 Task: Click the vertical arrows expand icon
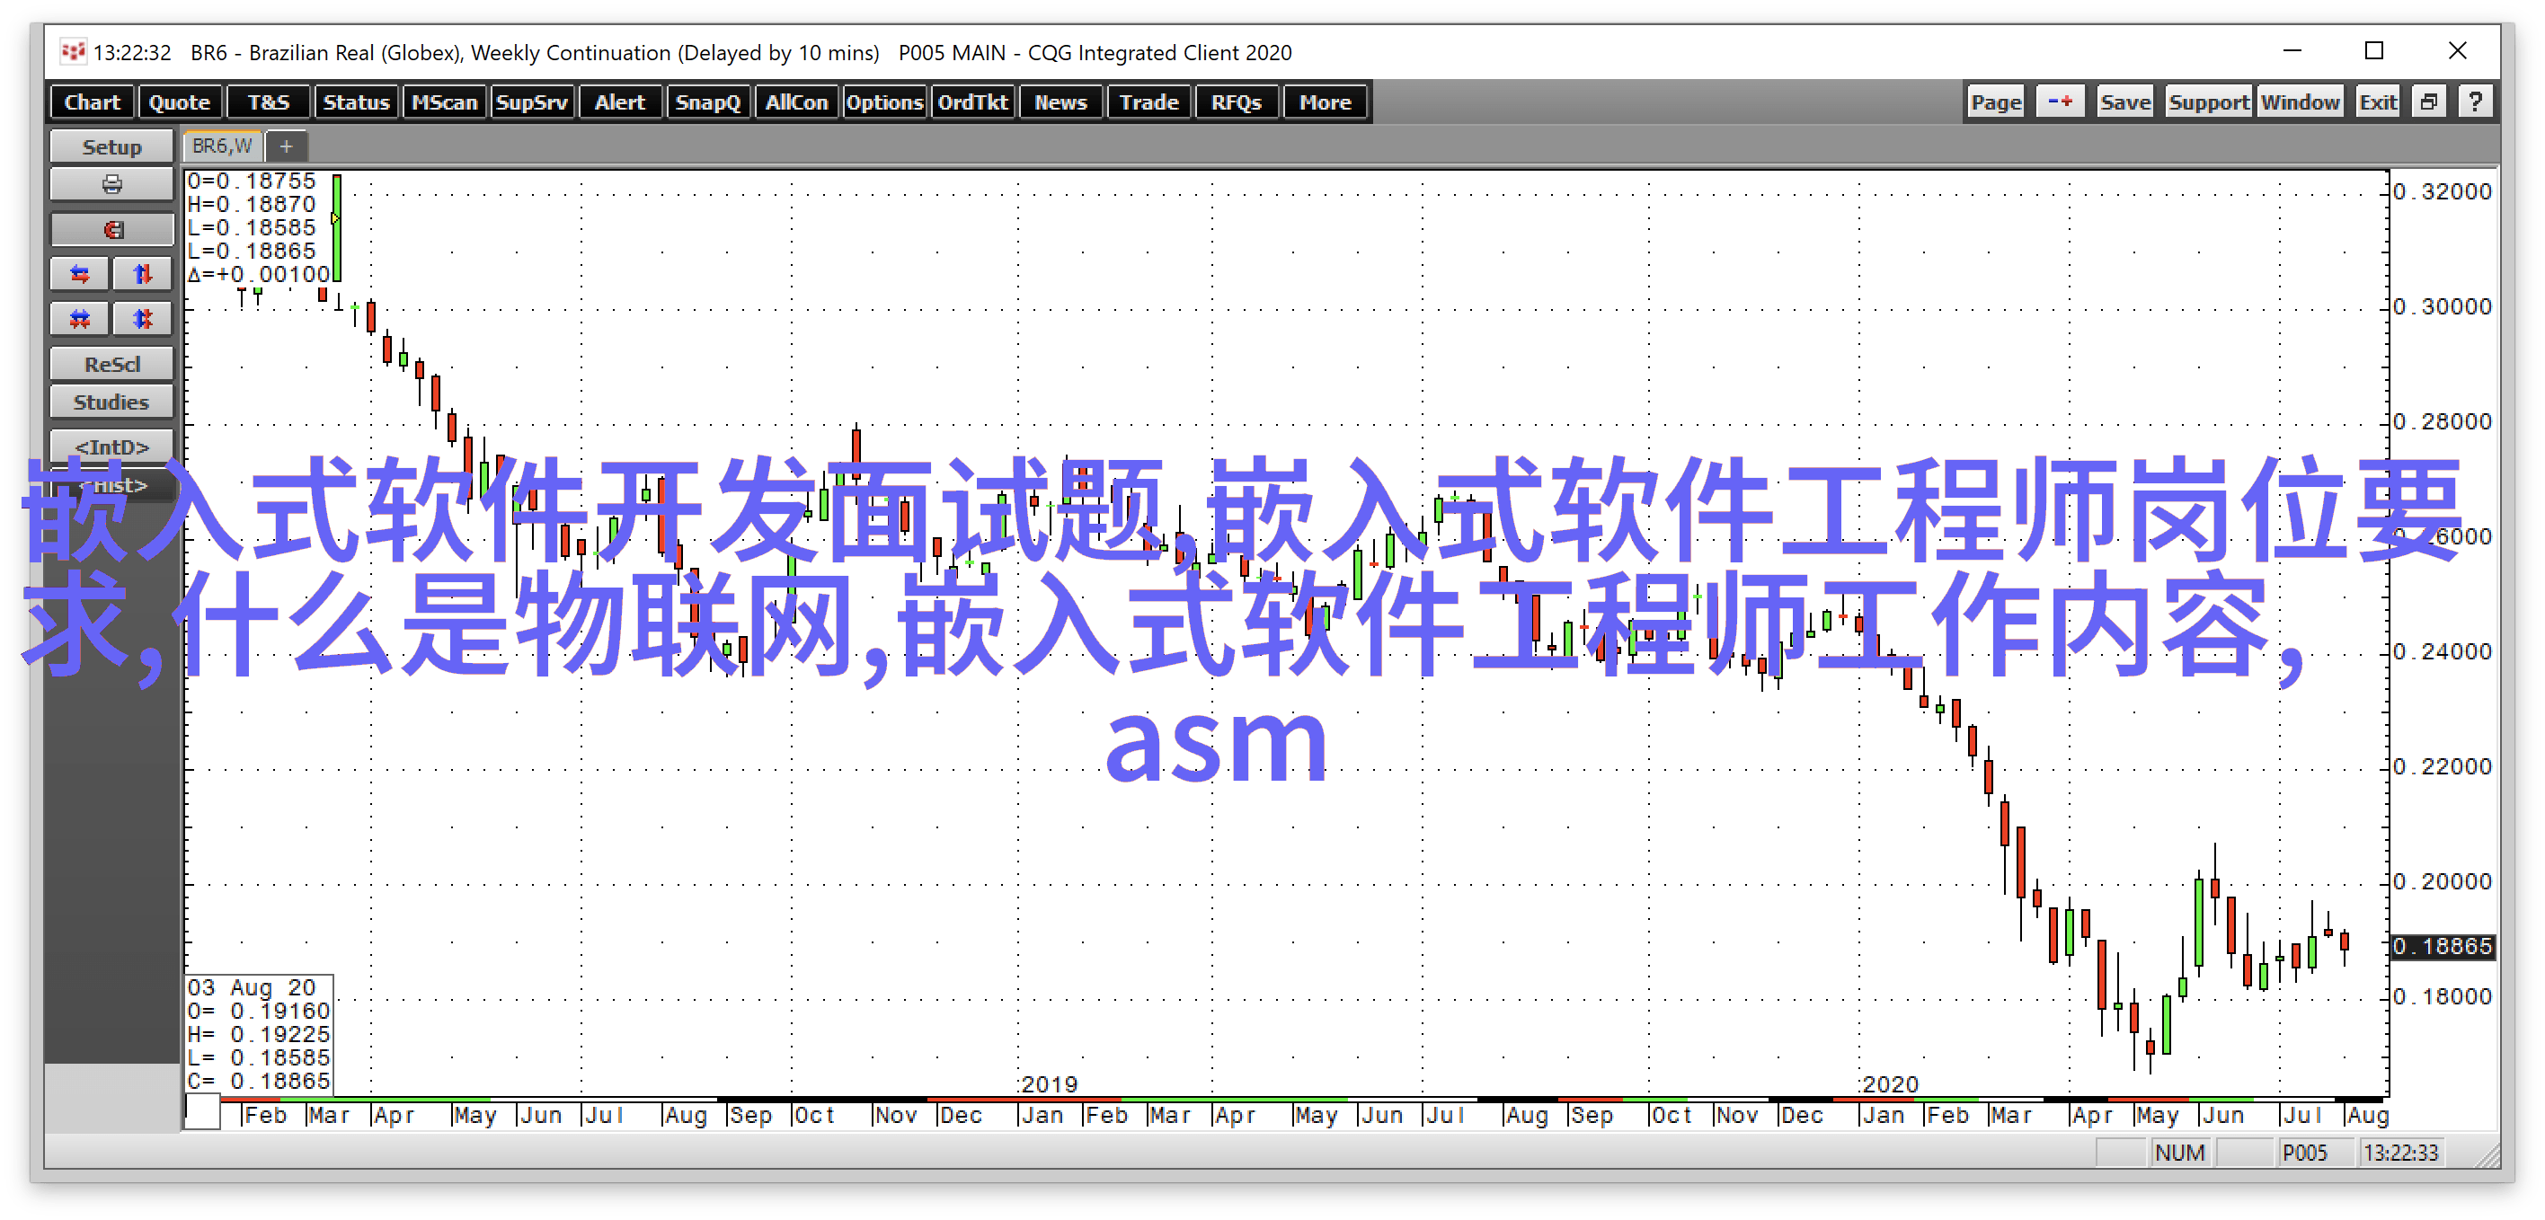click(x=143, y=275)
